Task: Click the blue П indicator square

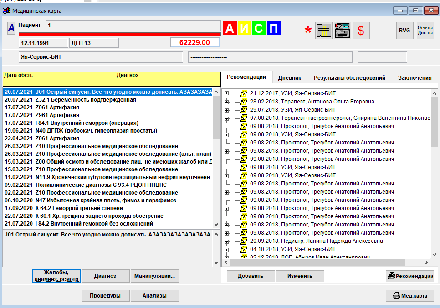Action: coord(273,28)
